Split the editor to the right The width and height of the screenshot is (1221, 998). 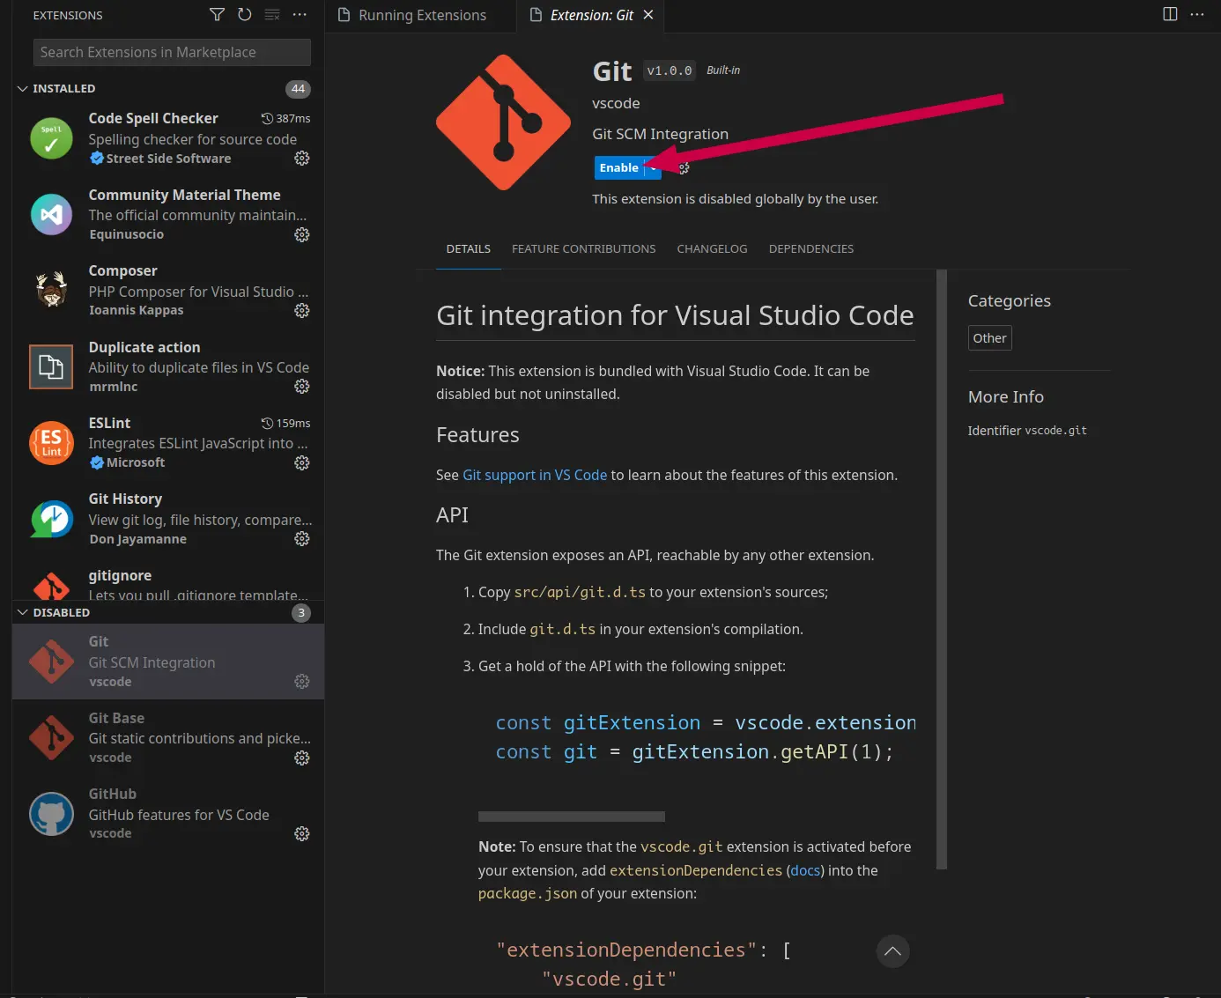click(x=1170, y=14)
